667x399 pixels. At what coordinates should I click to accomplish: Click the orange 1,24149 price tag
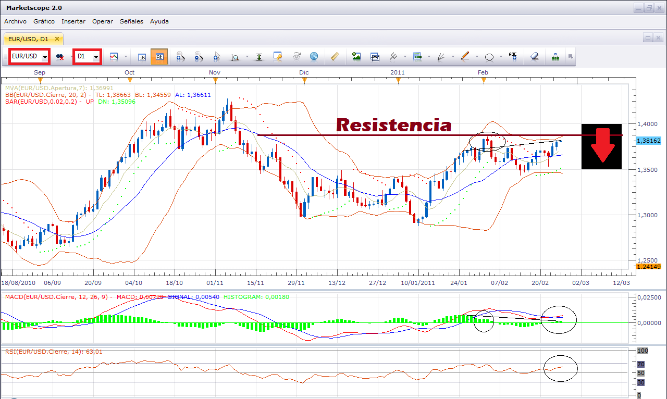coord(649,266)
